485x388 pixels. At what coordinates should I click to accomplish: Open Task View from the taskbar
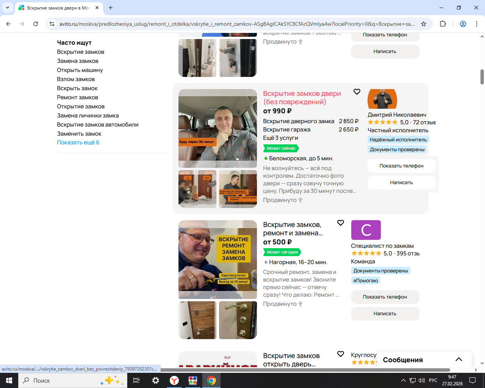[136, 380]
